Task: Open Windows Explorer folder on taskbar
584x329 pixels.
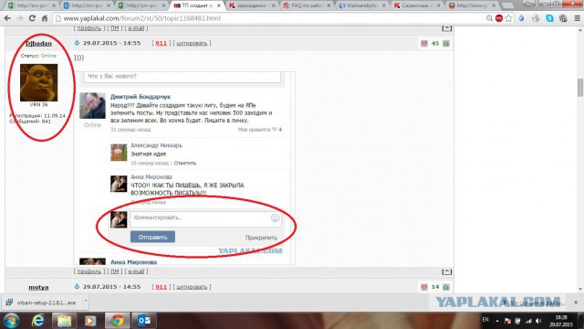Action: click(64, 321)
